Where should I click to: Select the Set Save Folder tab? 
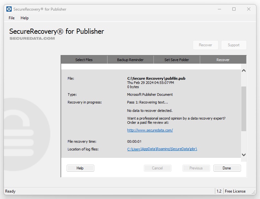pos(177,60)
